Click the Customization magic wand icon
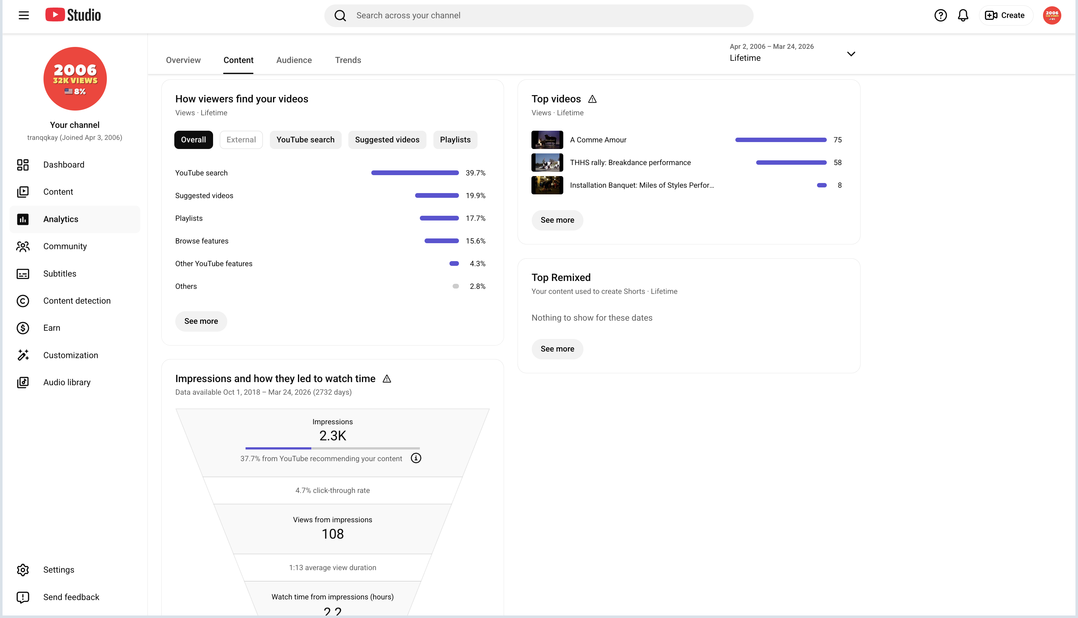The height and width of the screenshot is (618, 1078). pos(23,355)
